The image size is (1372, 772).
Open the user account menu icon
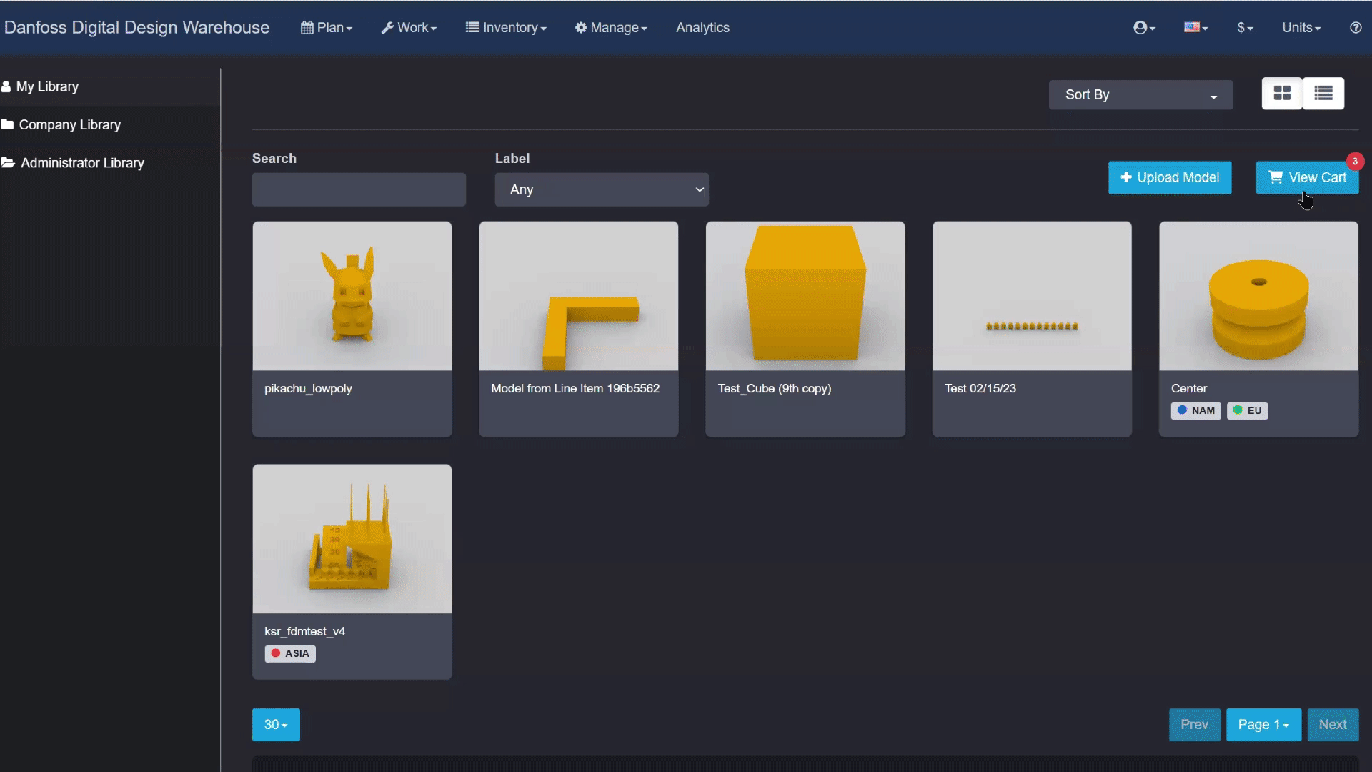[1143, 28]
